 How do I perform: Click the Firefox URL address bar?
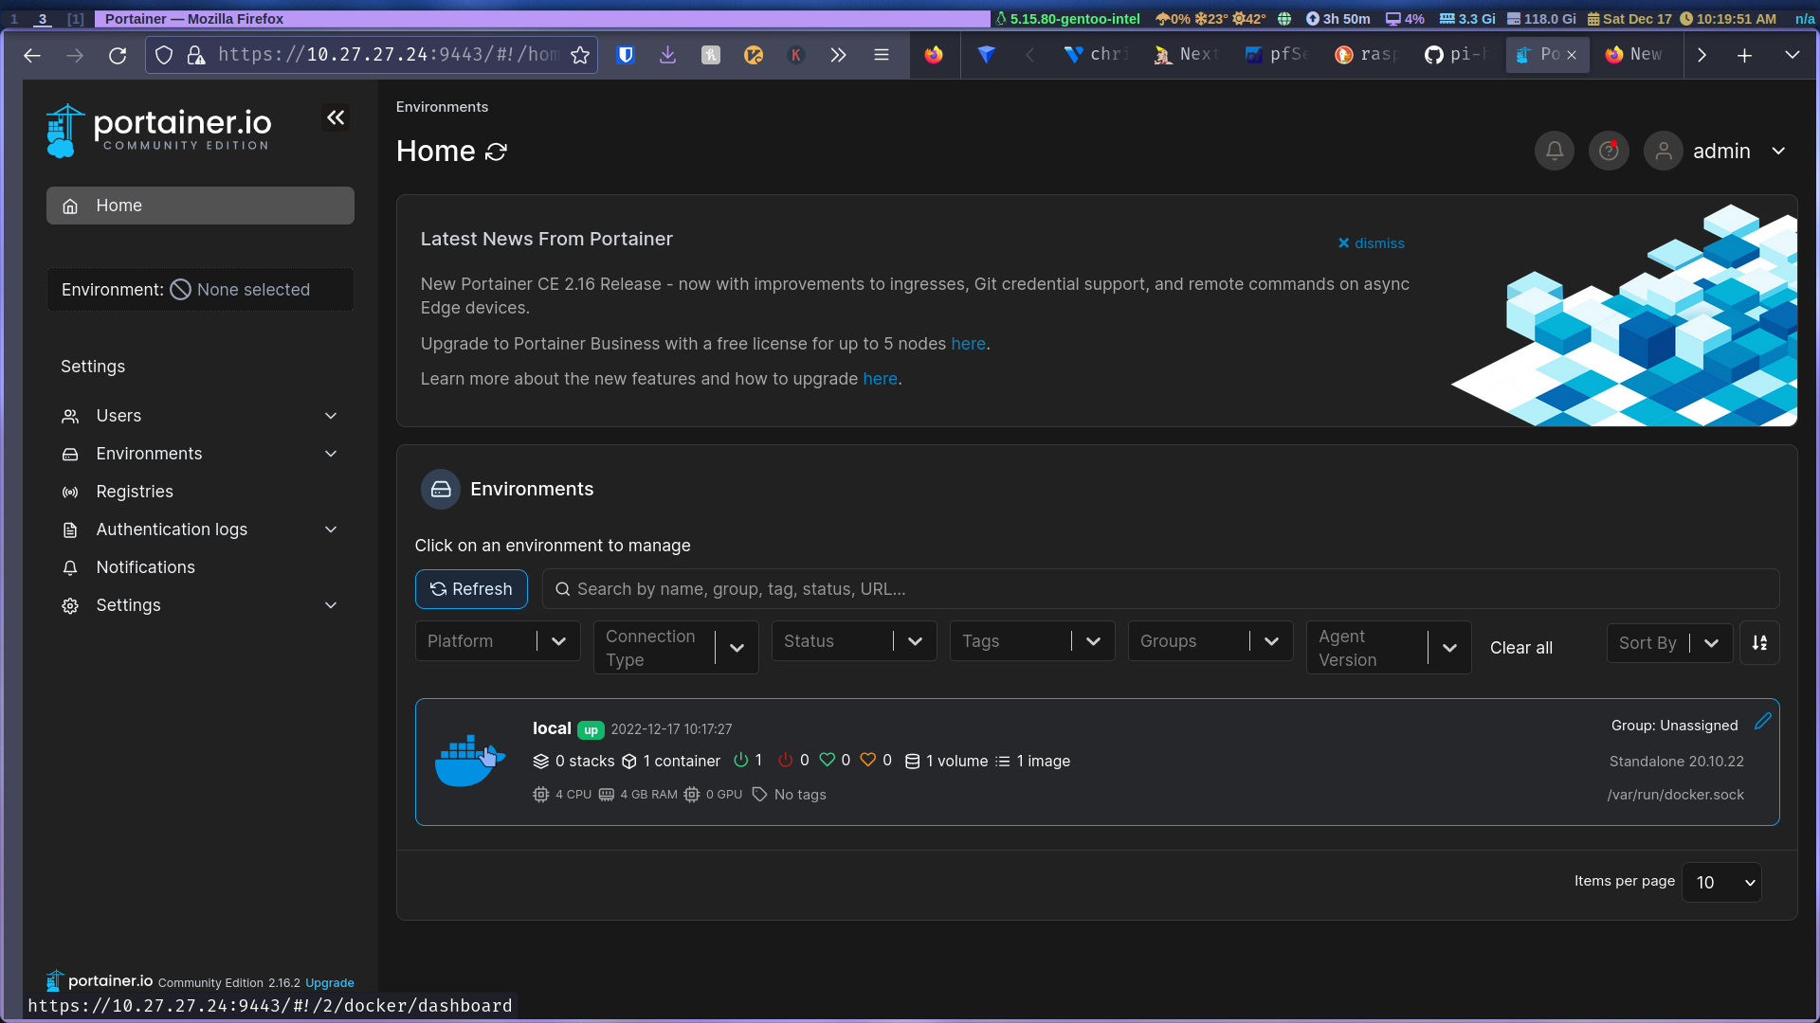pos(387,55)
